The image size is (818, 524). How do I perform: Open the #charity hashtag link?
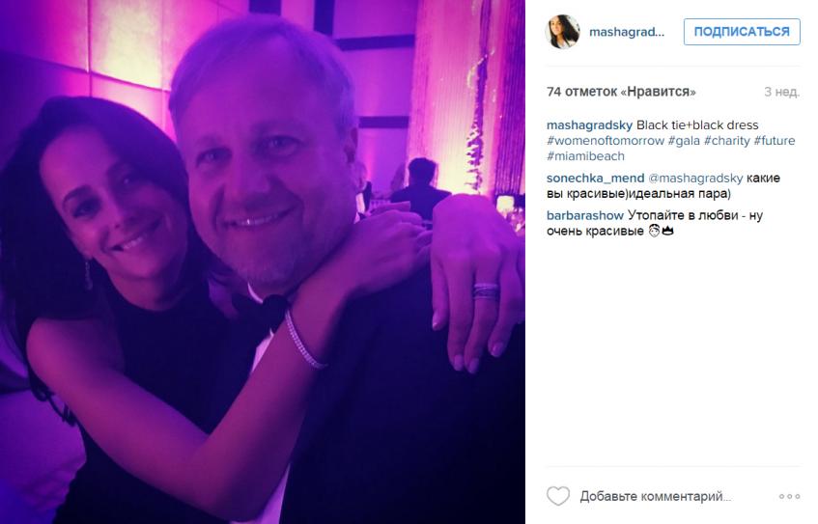click(726, 141)
